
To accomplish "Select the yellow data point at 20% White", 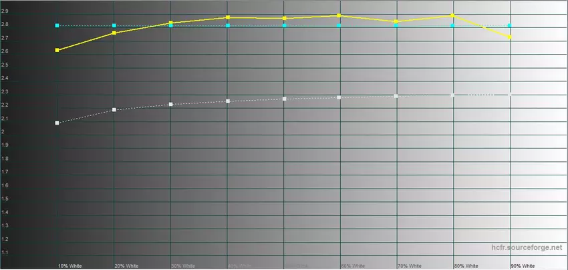I will tap(114, 33).
